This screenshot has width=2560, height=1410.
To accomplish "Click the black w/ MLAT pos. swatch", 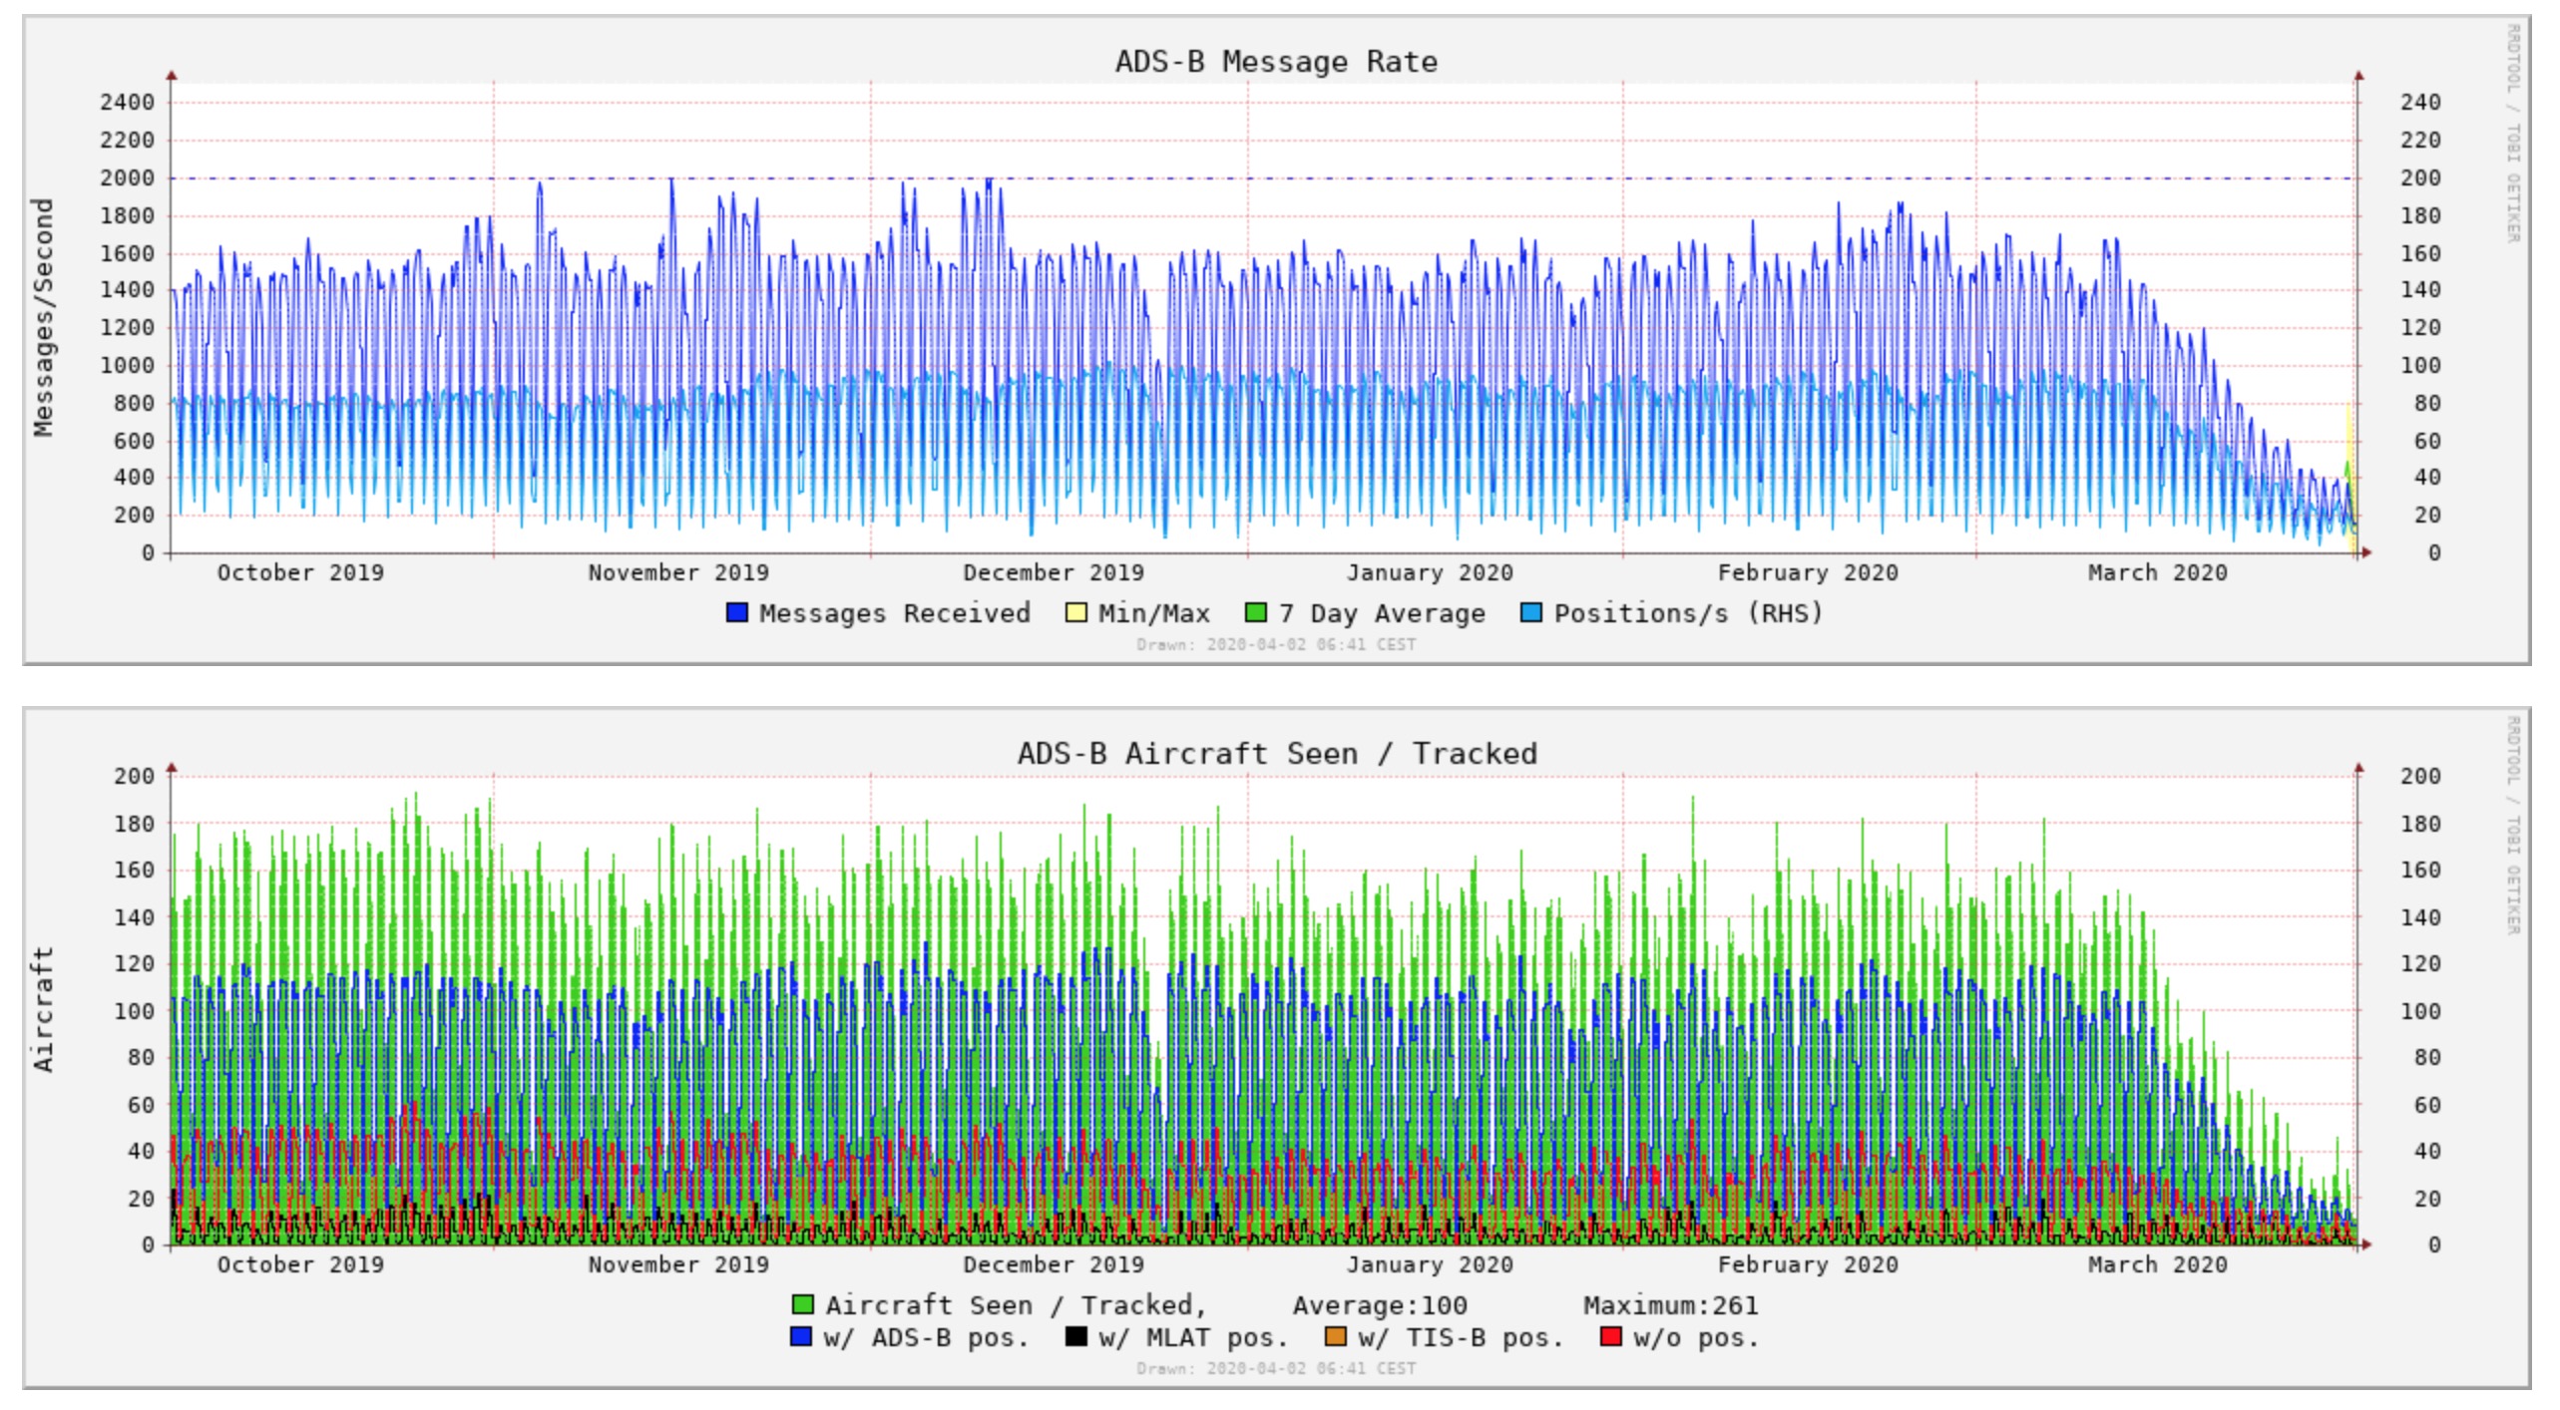I will tap(1075, 1337).
